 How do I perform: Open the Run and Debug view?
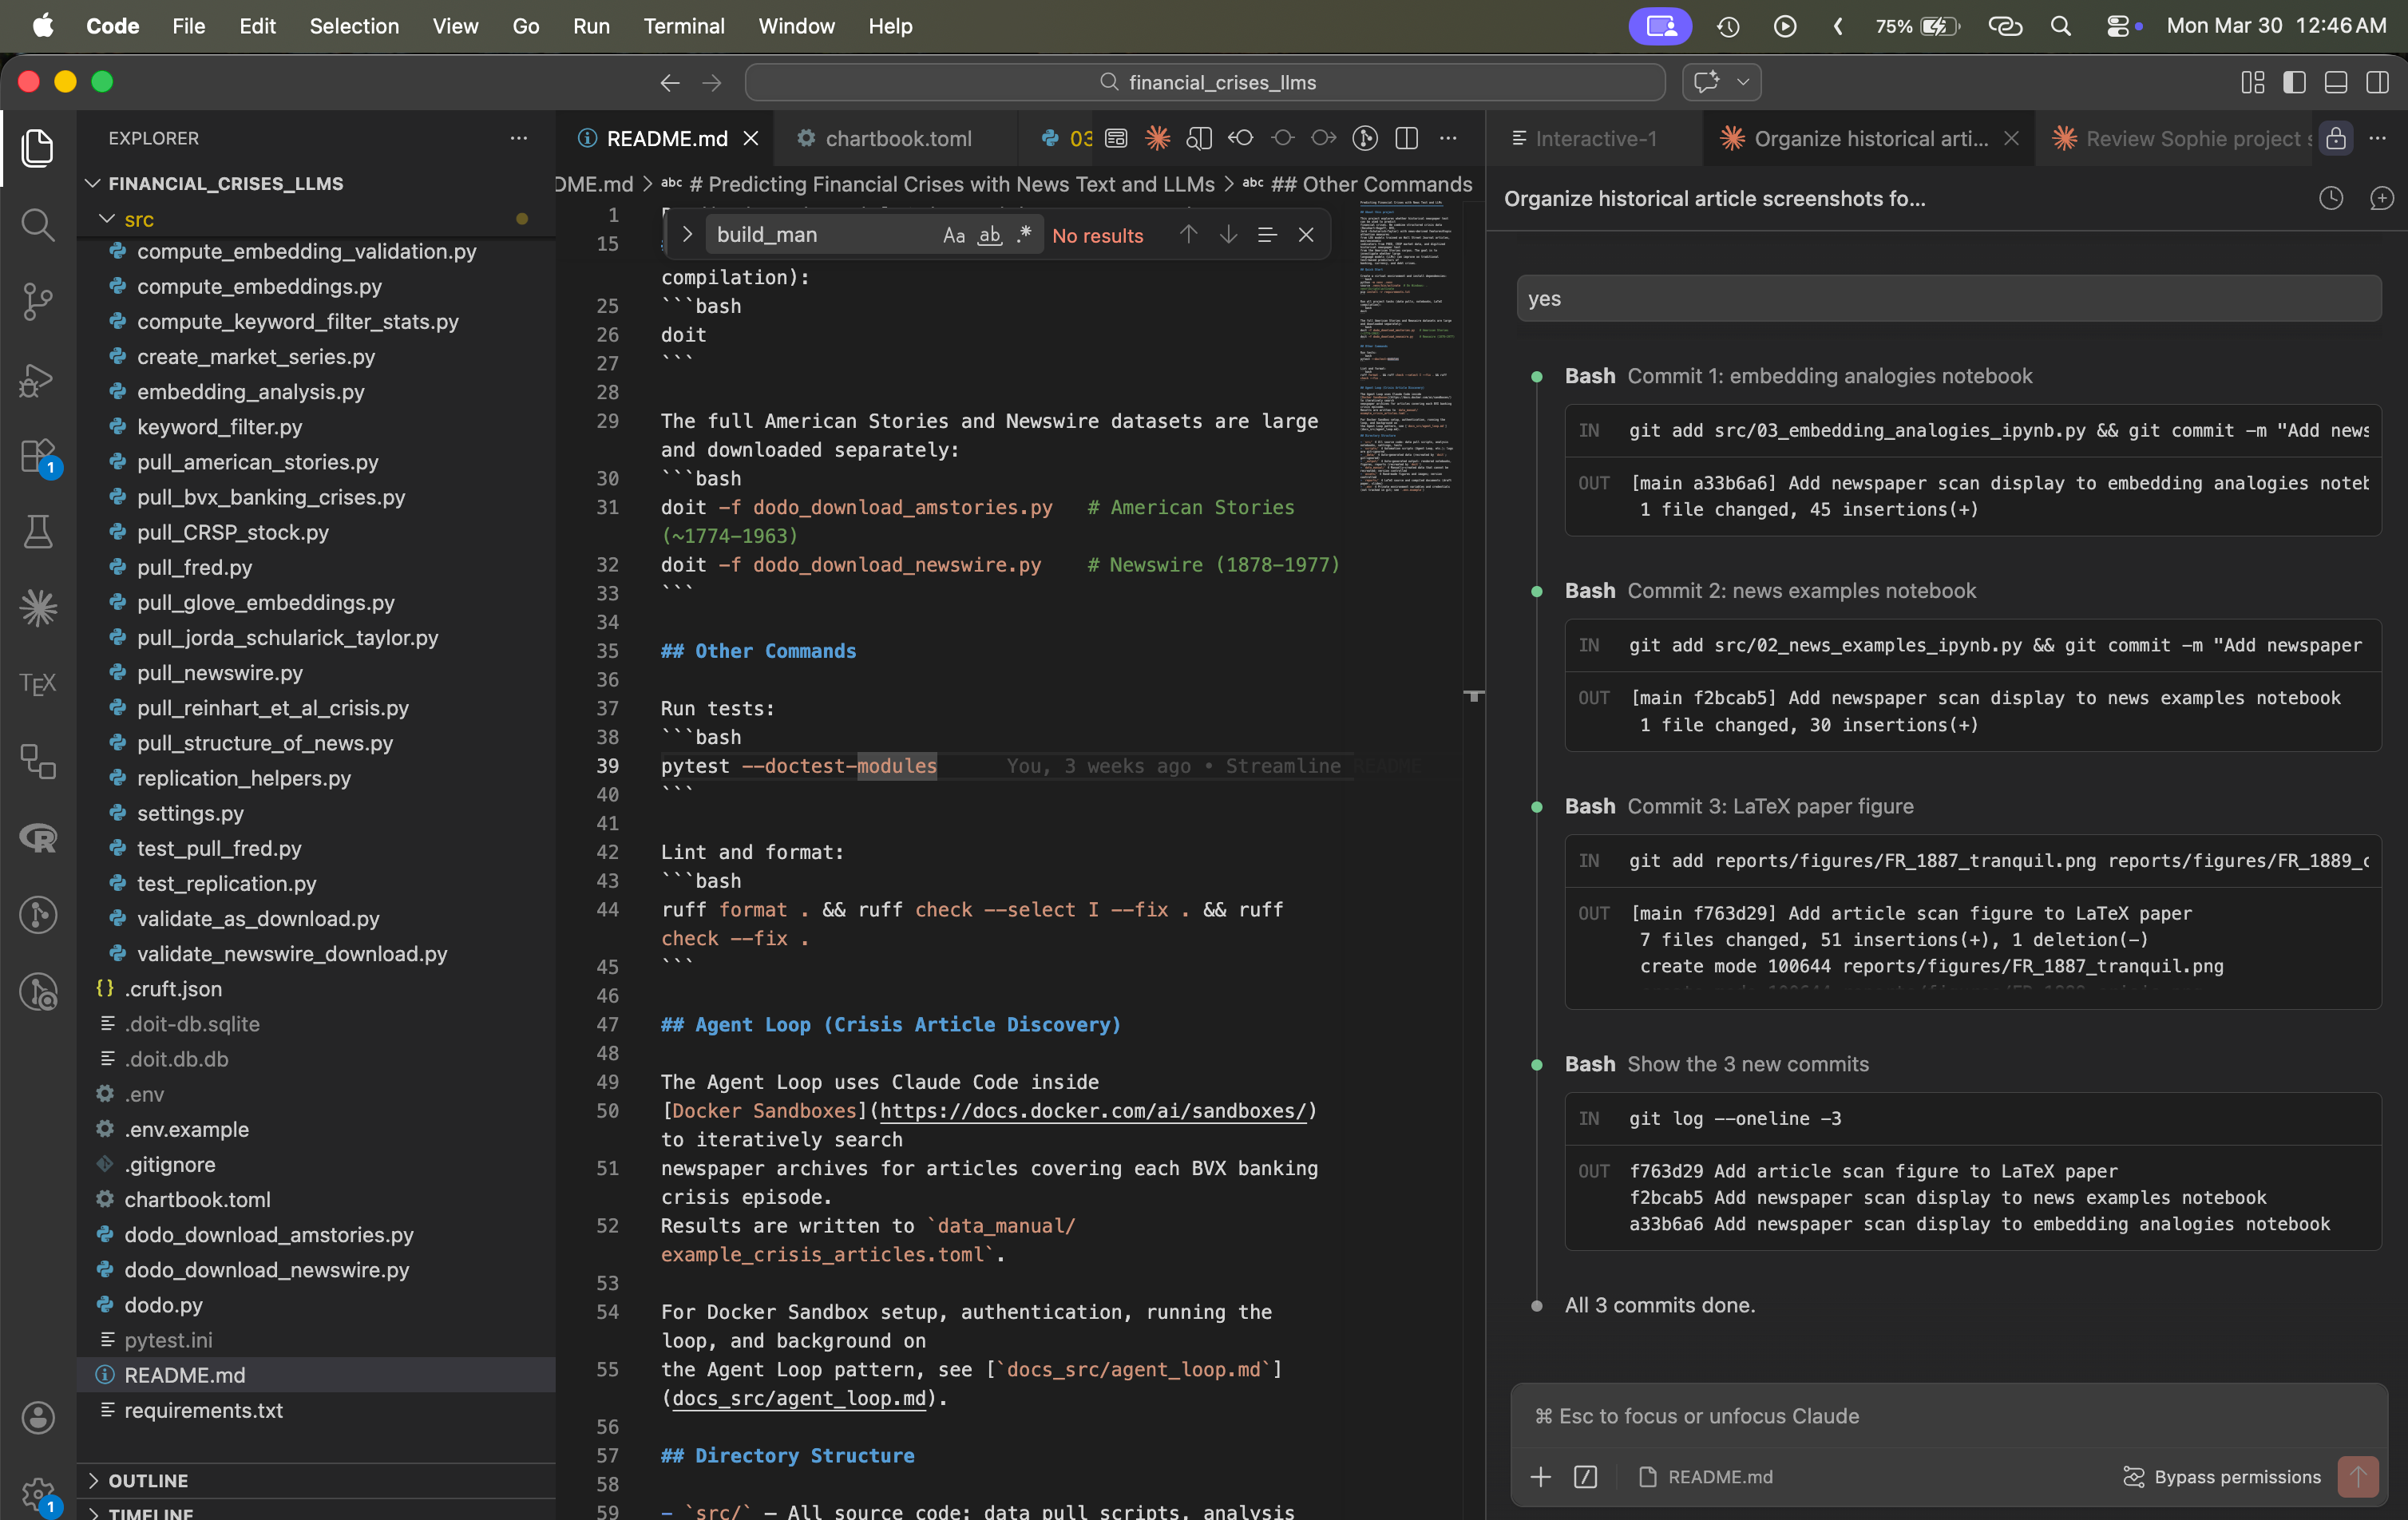(x=38, y=379)
